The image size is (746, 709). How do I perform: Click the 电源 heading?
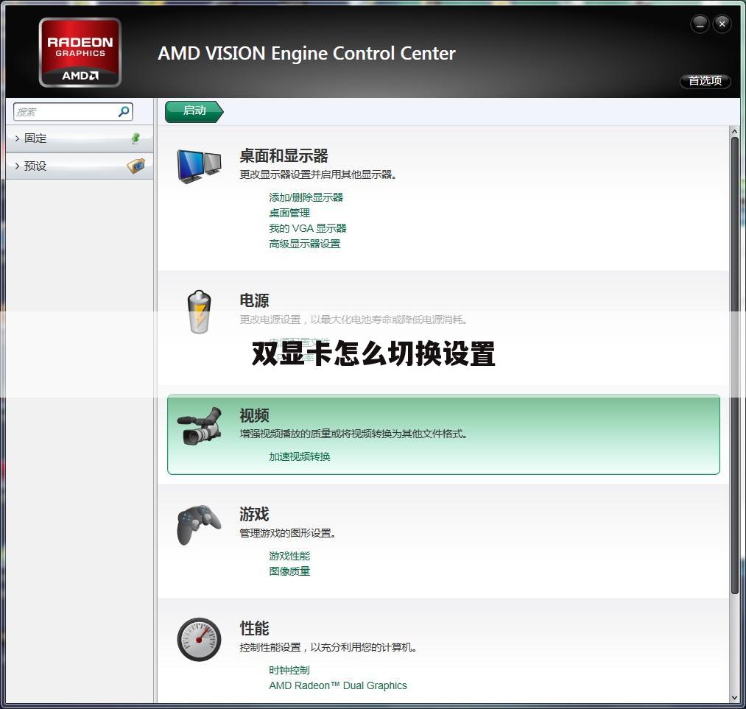point(255,300)
